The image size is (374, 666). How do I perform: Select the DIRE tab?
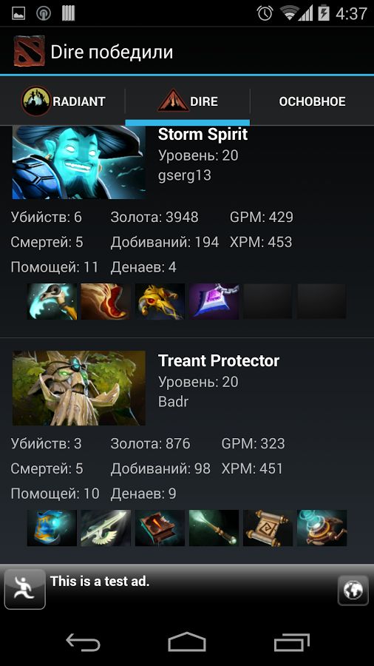[188, 101]
